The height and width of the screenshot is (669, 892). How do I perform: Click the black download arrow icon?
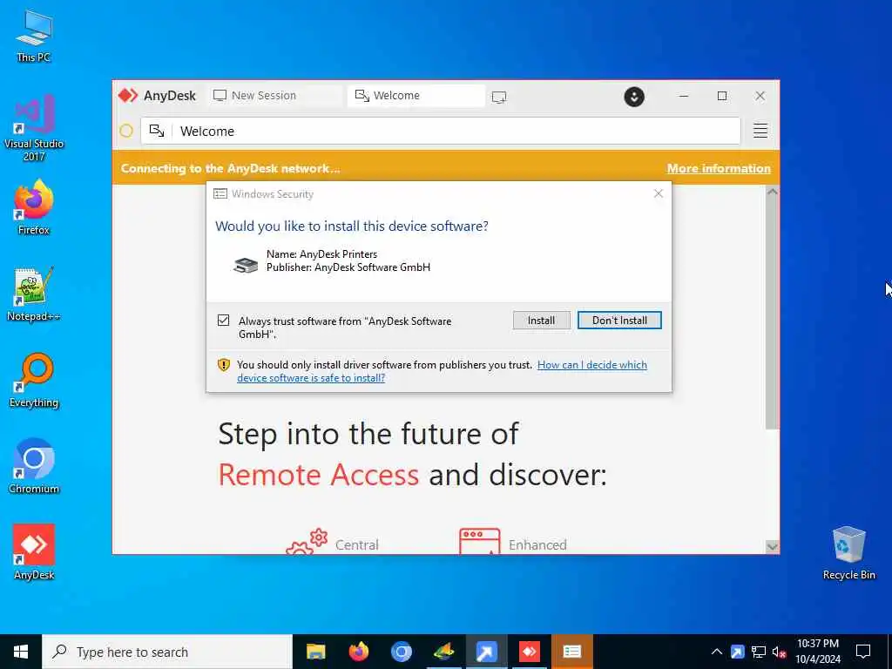point(634,96)
